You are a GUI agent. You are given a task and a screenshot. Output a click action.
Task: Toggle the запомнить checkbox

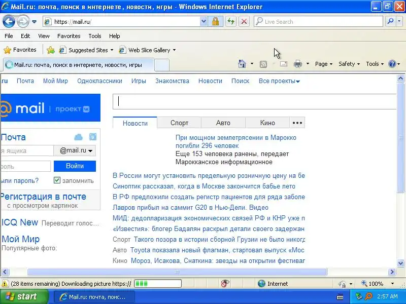coord(57,180)
